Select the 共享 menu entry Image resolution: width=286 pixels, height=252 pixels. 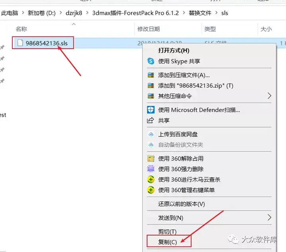(164, 120)
